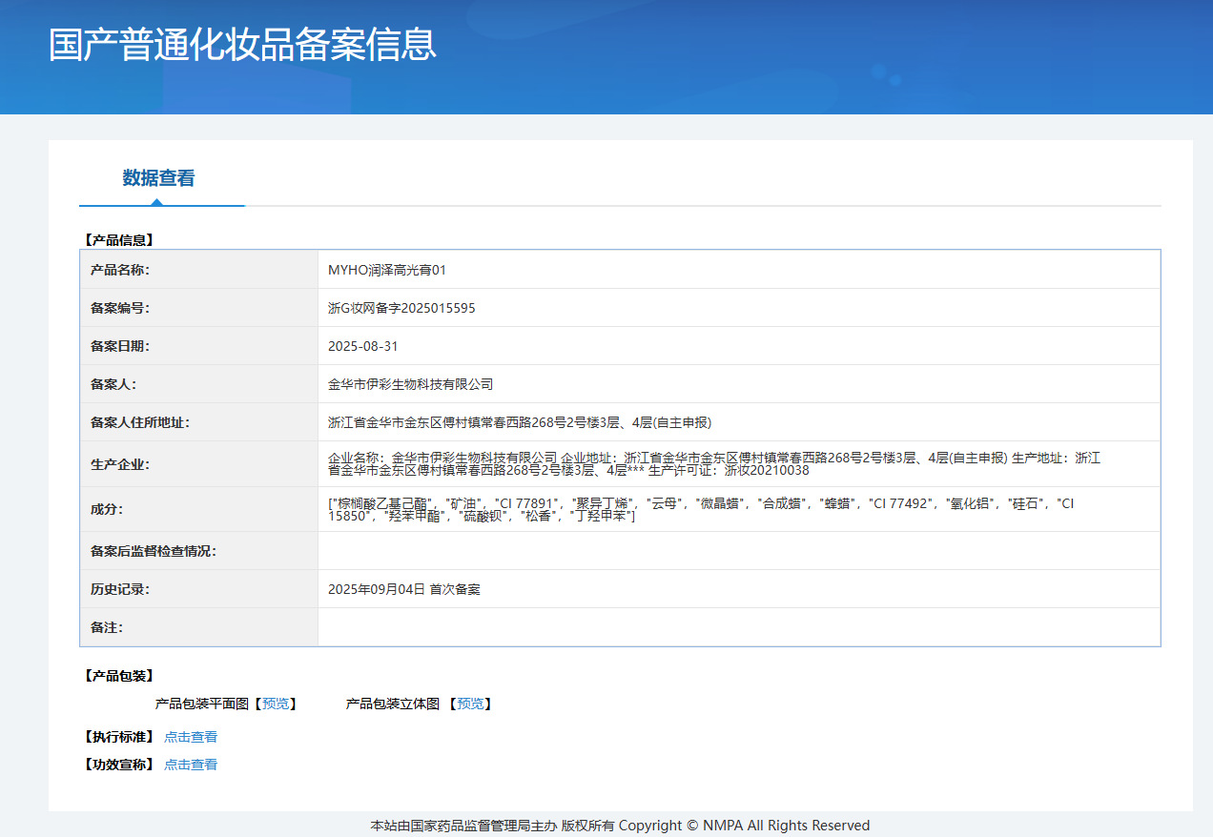Viewport: 1213px width, 837px height.
Task: Open 点击查看 link beside 执行标准
Action: tap(191, 737)
